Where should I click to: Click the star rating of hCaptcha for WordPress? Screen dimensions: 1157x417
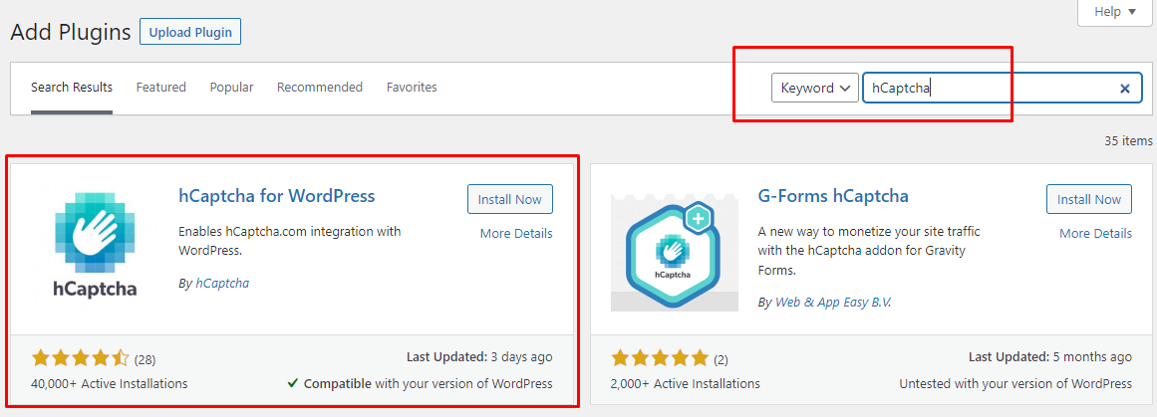tap(81, 359)
